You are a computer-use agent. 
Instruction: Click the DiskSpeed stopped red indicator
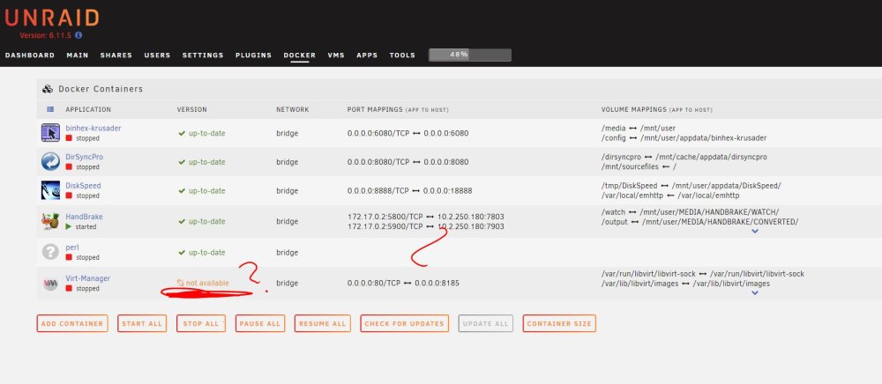(69, 196)
